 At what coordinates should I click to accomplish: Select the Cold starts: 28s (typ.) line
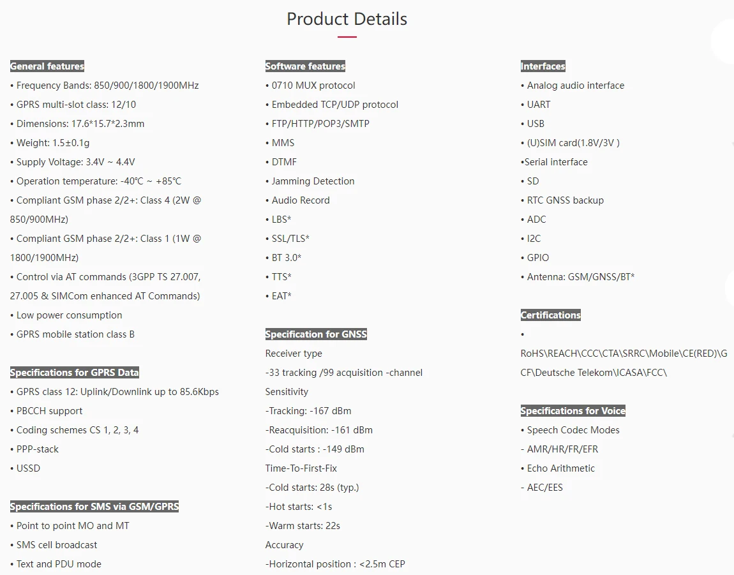coord(312,488)
